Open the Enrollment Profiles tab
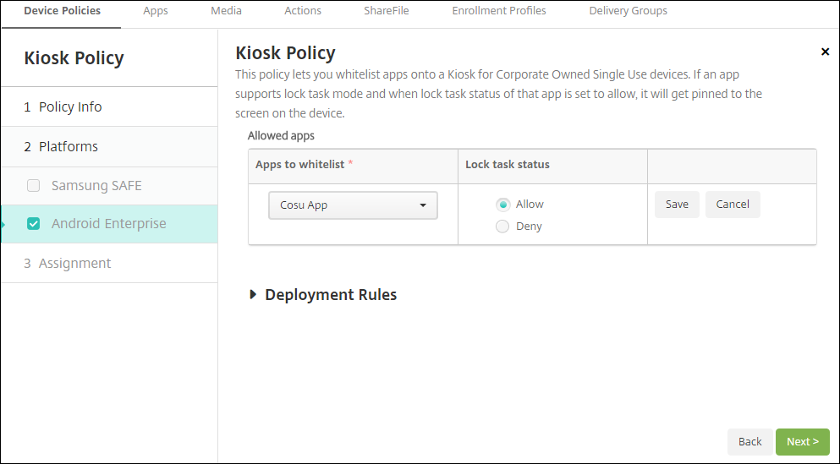The image size is (840, 464). 499,11
